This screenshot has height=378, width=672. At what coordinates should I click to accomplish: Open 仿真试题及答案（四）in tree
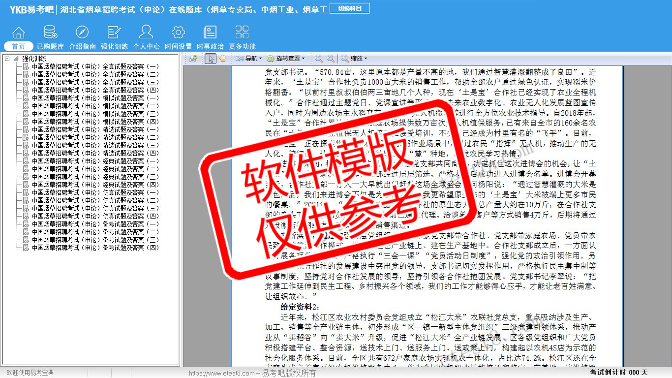click(x=95, y=216)
